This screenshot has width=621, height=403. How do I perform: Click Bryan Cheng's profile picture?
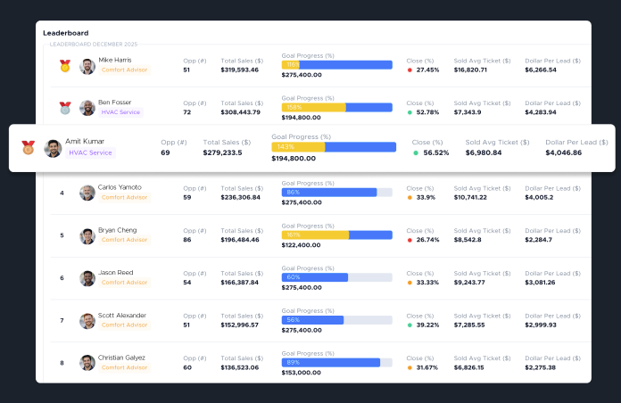[87, 236]
